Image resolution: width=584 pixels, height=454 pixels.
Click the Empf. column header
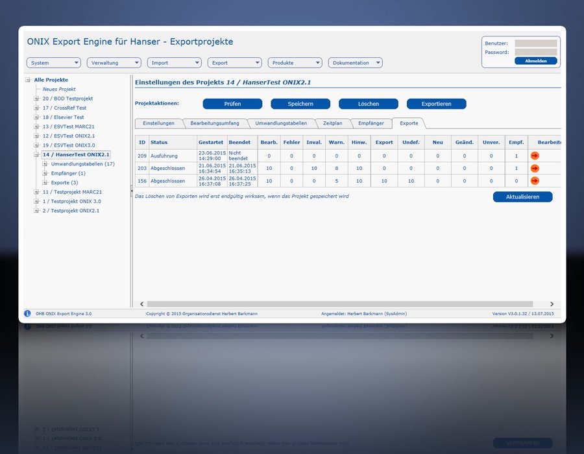click(517, 142)
